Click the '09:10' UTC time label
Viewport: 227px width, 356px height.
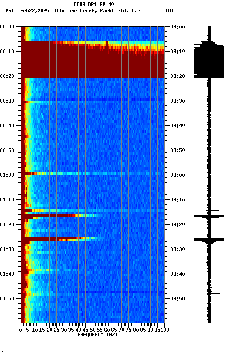pyautogui.click(x=177, y=200)
